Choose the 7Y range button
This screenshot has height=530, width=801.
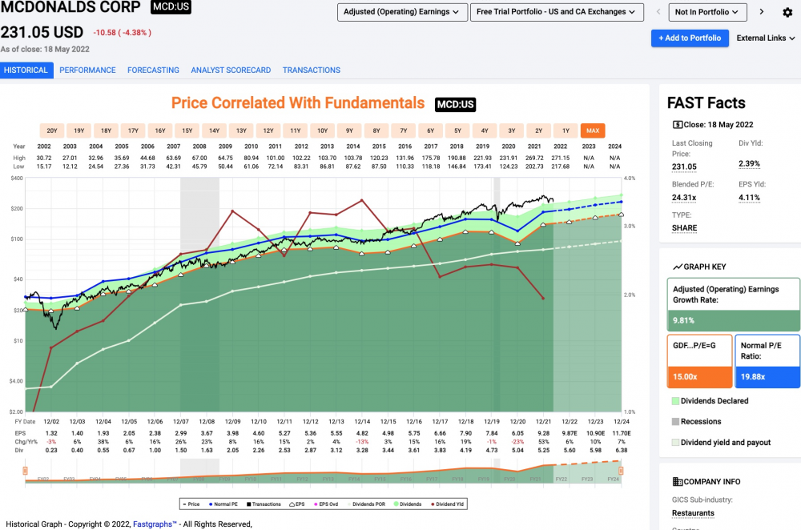coord(404,130)
